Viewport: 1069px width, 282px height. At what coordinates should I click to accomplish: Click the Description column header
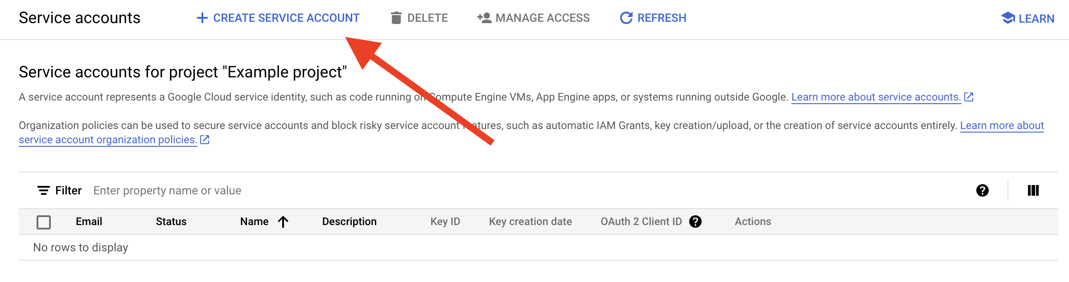click(349, 222)
